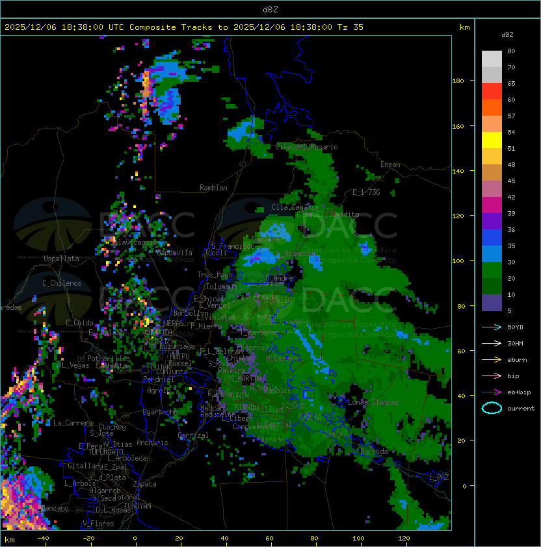Click the -40 tick on the horizontal axis
Viewport: 541px width, 547px height.
(43, 539)
